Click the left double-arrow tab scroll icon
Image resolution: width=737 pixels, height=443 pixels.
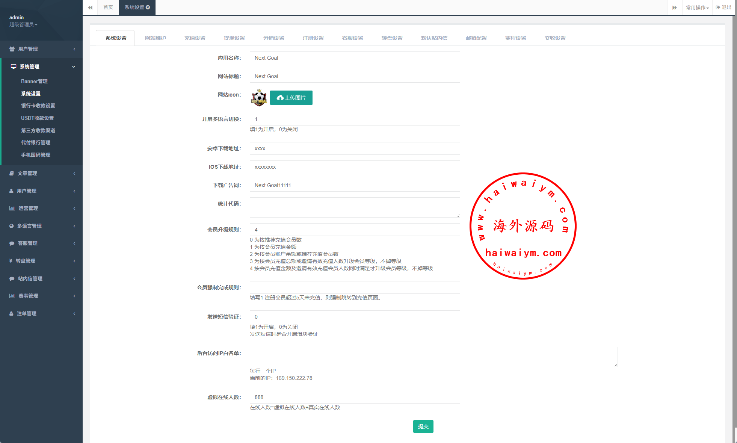point(90,8)
